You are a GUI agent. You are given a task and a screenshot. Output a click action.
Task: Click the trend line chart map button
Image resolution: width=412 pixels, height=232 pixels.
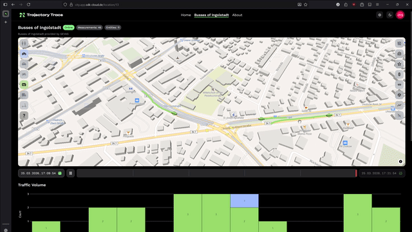[x=399, y=105]
